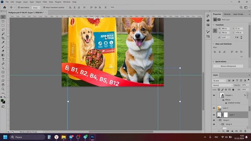Select the Move tool in the left toolbar

[x=3, y=17]
